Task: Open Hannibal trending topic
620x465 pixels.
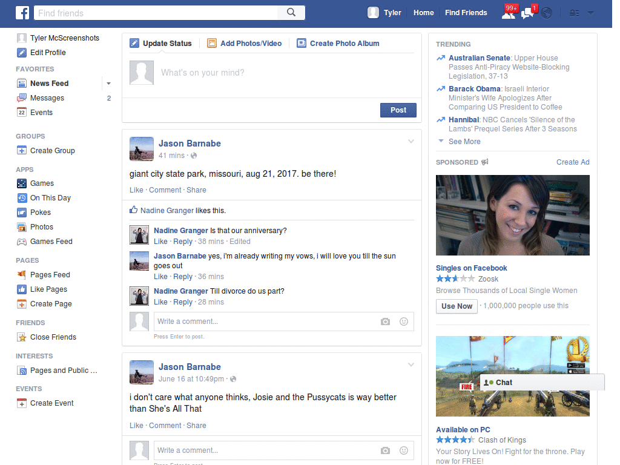Action: [463, 120]
